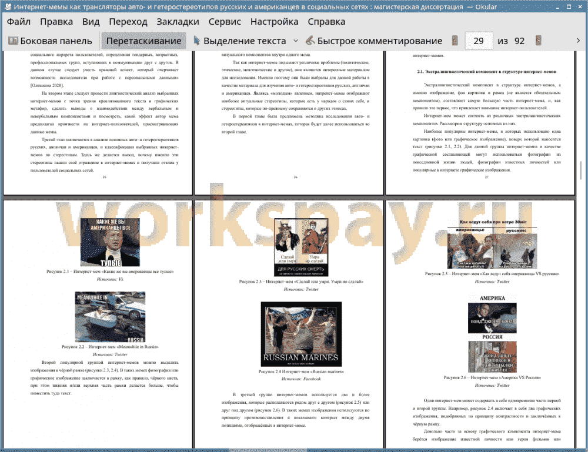Open the Файл menu
This screenshot has height=452, width=588.
[x=19, y=22]
